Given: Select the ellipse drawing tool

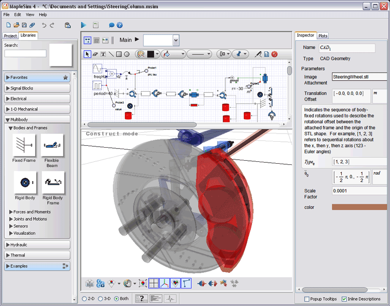Looking at the screenshot, I should tap(127, 54).
